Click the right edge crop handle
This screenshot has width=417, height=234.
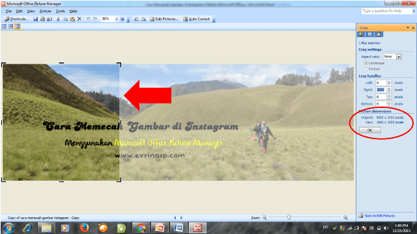(x=121, y=122)
